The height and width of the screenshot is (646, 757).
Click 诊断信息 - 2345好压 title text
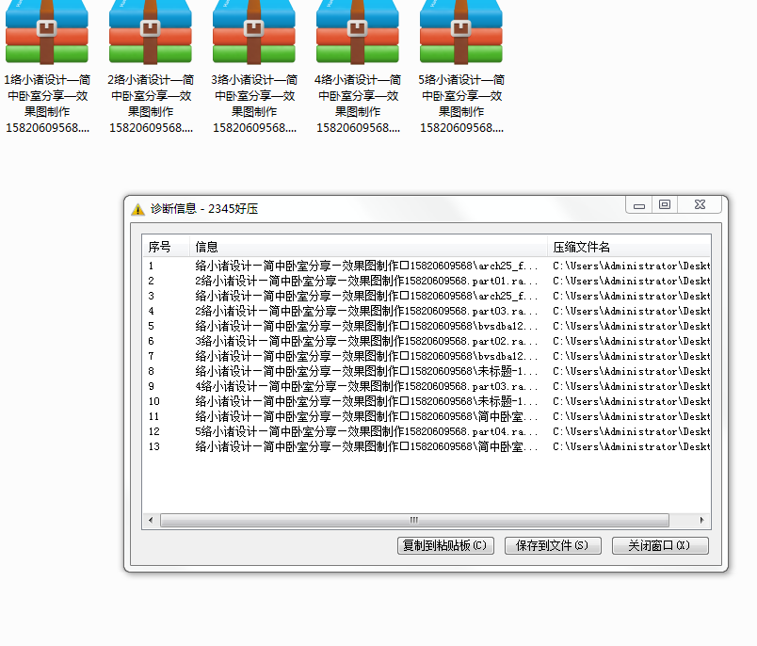204,208
